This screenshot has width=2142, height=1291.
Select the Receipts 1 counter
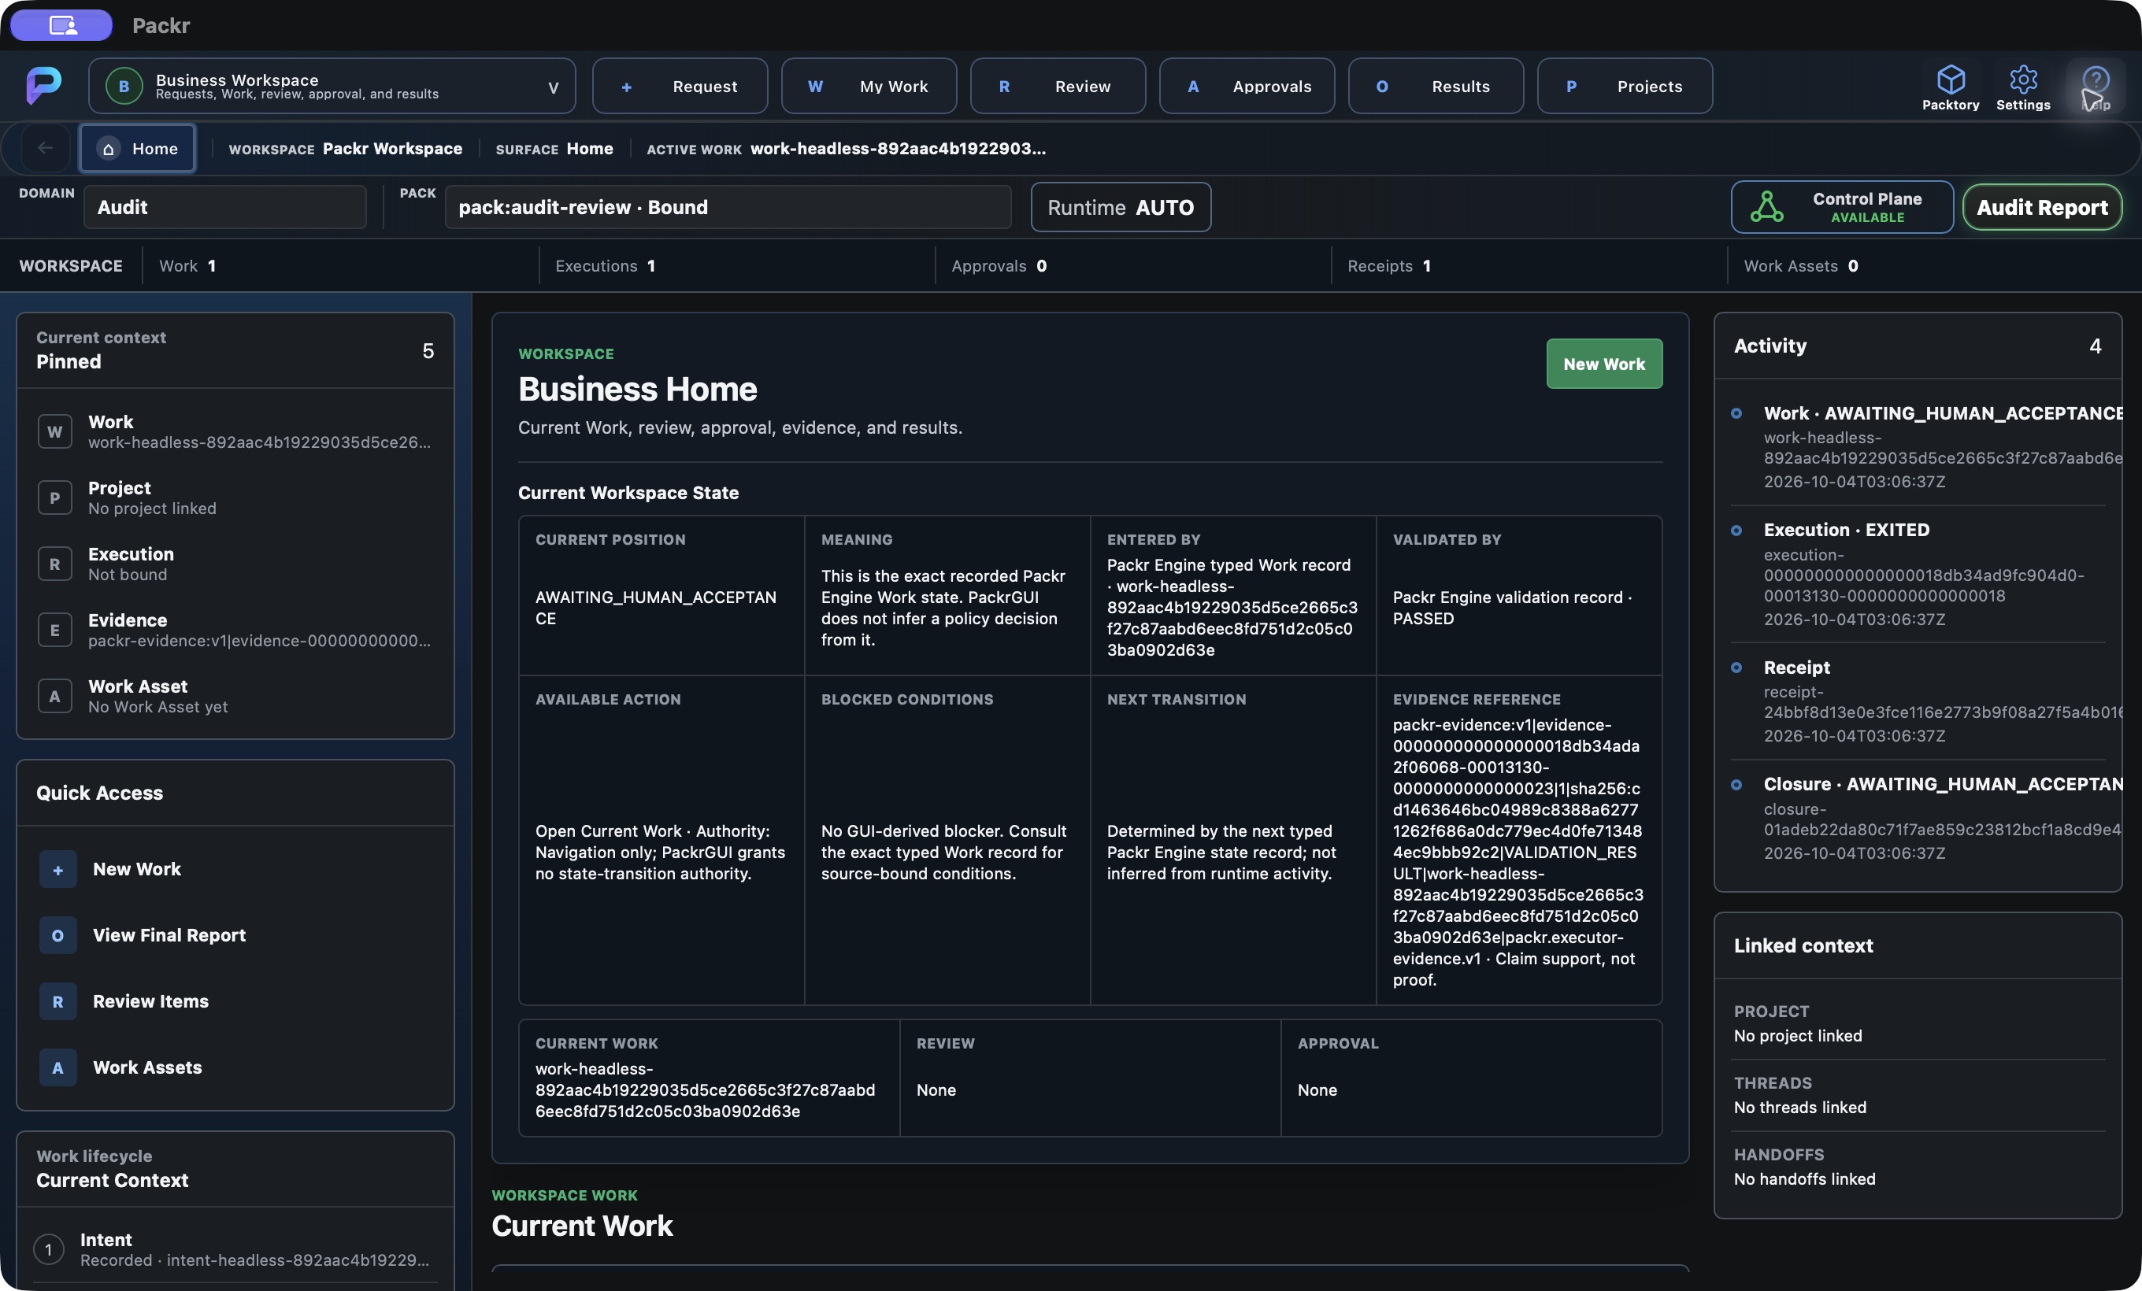click(x=1529, y=266)
